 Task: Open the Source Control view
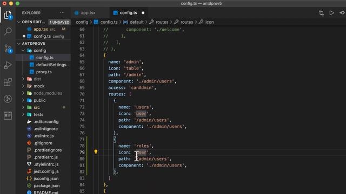pos(8,48)
